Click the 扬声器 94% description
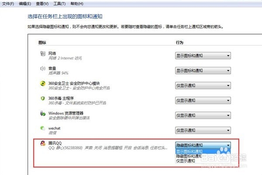Viewport: 262px width, 175px height. click(59, 73)
